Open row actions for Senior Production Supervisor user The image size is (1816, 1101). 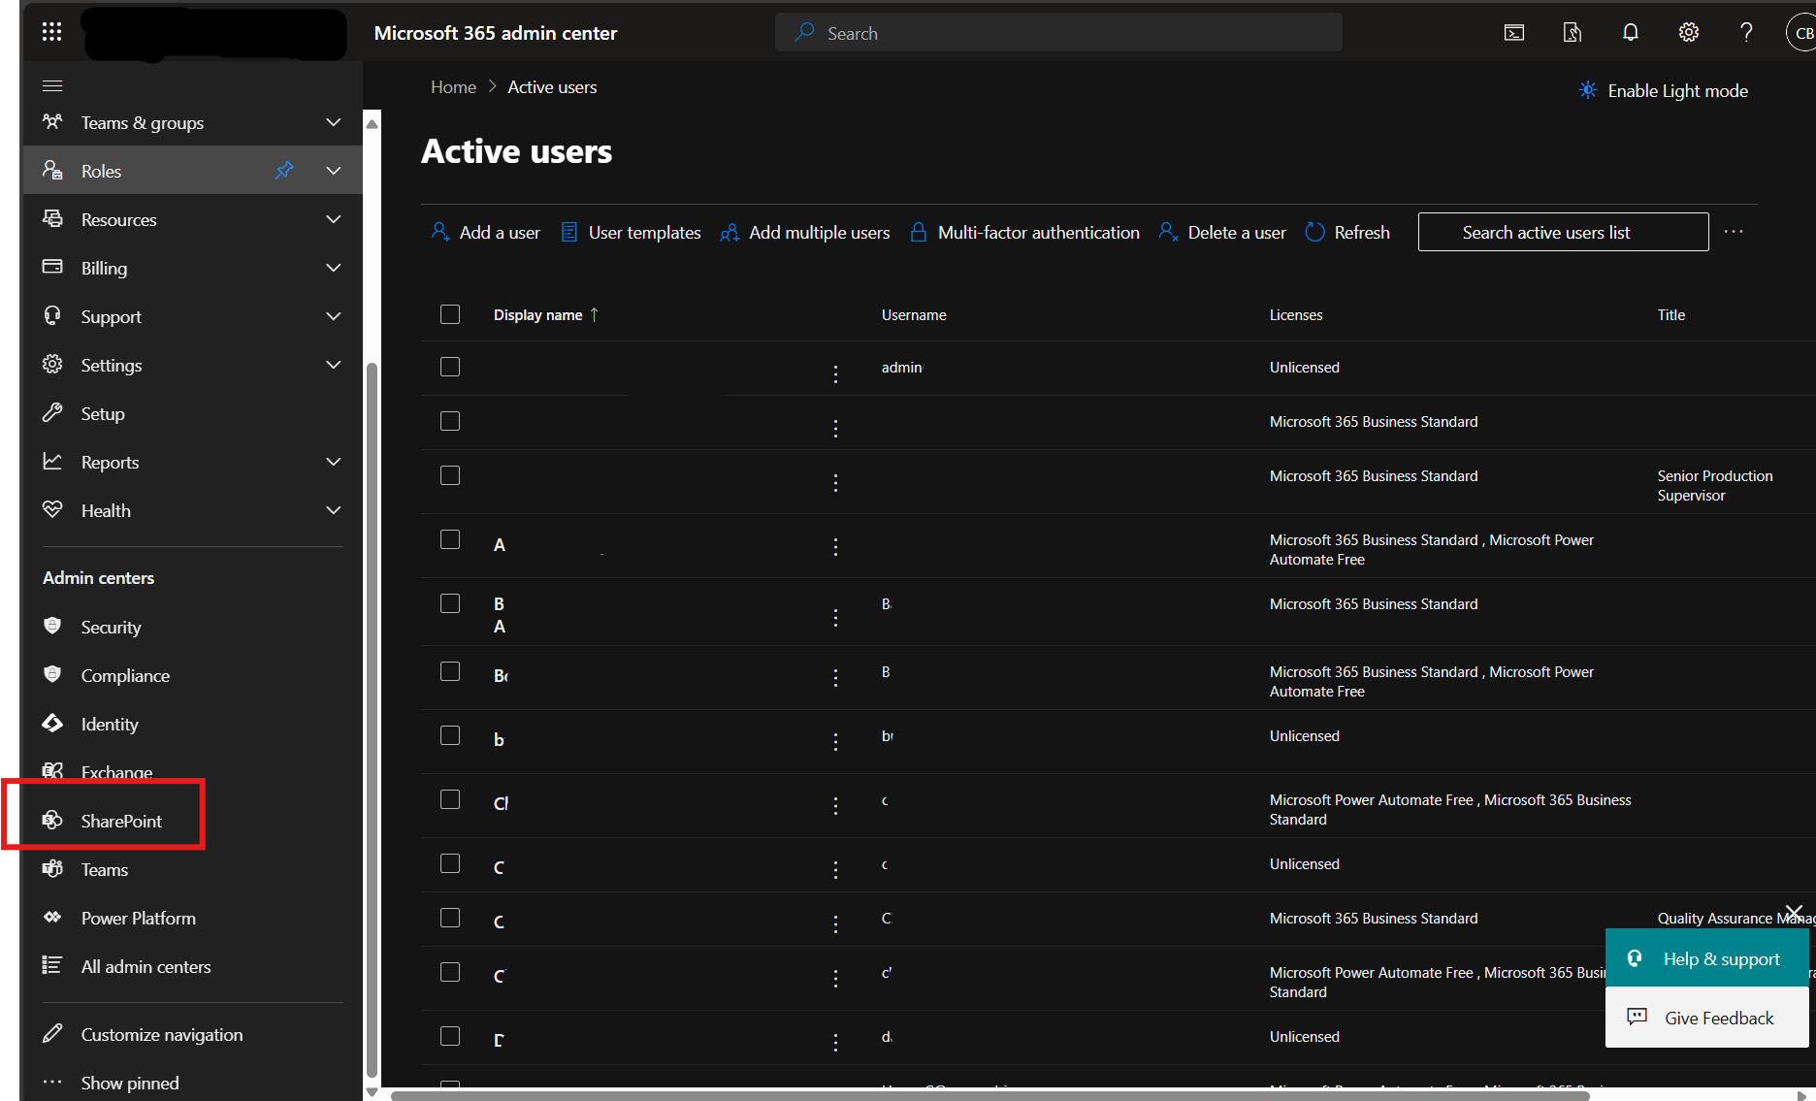[835, 482]
